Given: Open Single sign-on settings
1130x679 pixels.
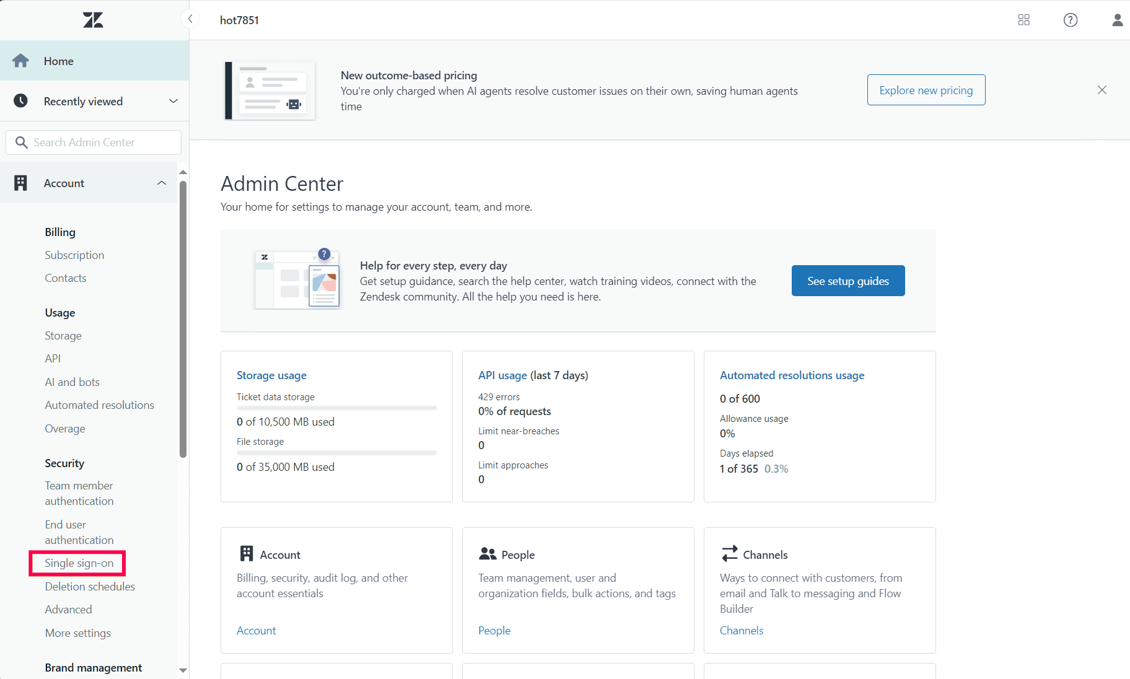Looking at the screenshot, I should coord(79,563).
